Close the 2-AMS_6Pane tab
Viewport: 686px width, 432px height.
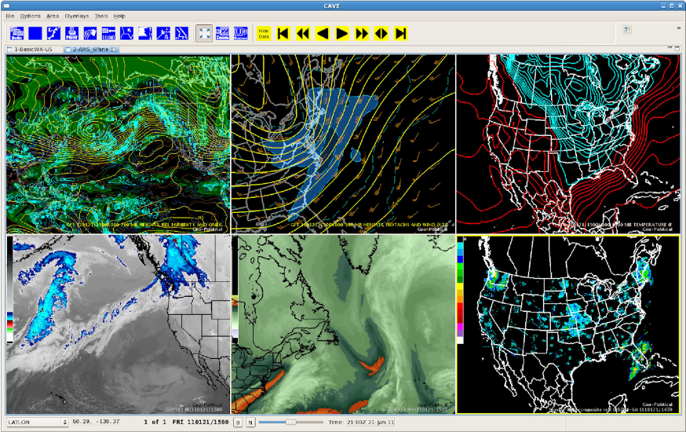114,49
